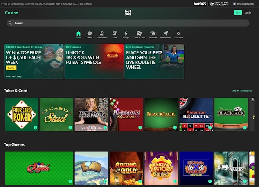Click the Log In button
This screenshot has height=187, width=259.
(248, 13)
